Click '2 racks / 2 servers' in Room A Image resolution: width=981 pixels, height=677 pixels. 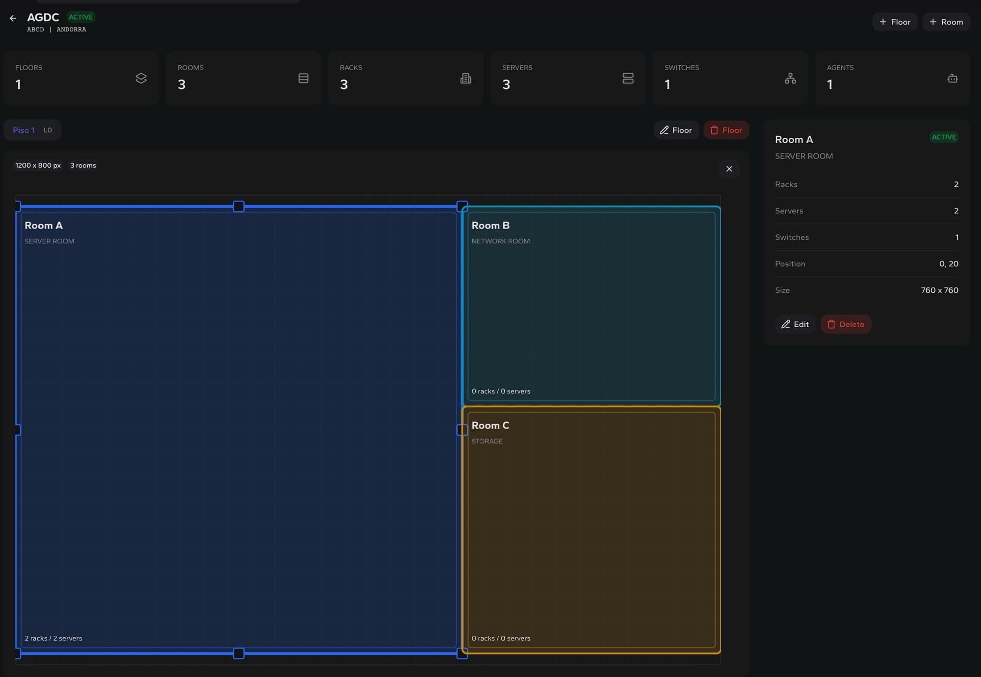coord(53,638)
